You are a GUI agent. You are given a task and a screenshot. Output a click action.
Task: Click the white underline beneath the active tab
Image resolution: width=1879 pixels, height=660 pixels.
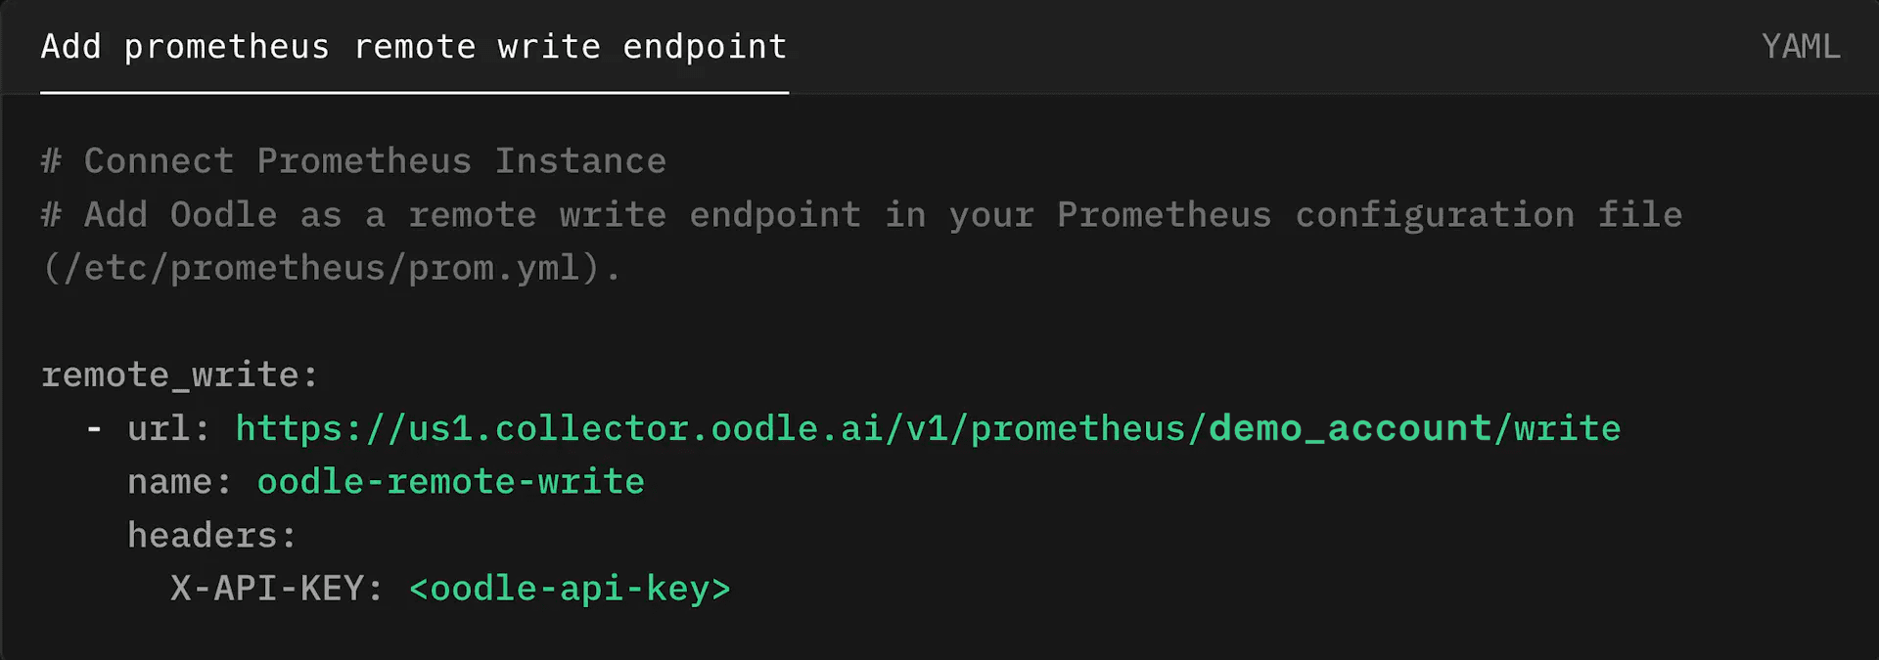tap(414, 93)
